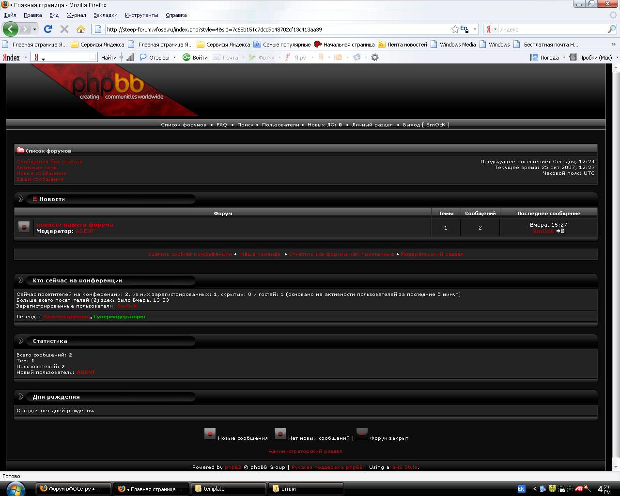Click the browser Back arrow button
This screenshot has width=620, height=496.
click(x=10, y=29)
